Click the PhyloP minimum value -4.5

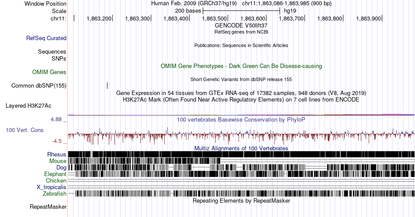coord(57,141)
